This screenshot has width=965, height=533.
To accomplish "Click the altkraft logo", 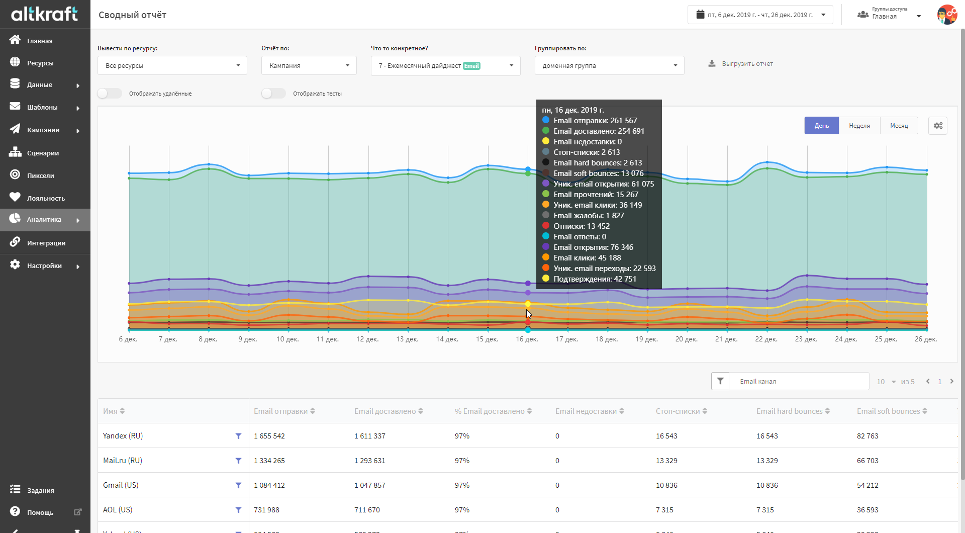I will (45, 14).
